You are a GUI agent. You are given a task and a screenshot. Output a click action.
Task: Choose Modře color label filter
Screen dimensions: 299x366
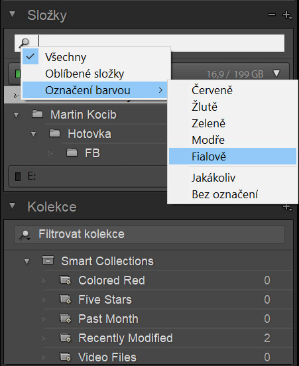tap(233, 140)
